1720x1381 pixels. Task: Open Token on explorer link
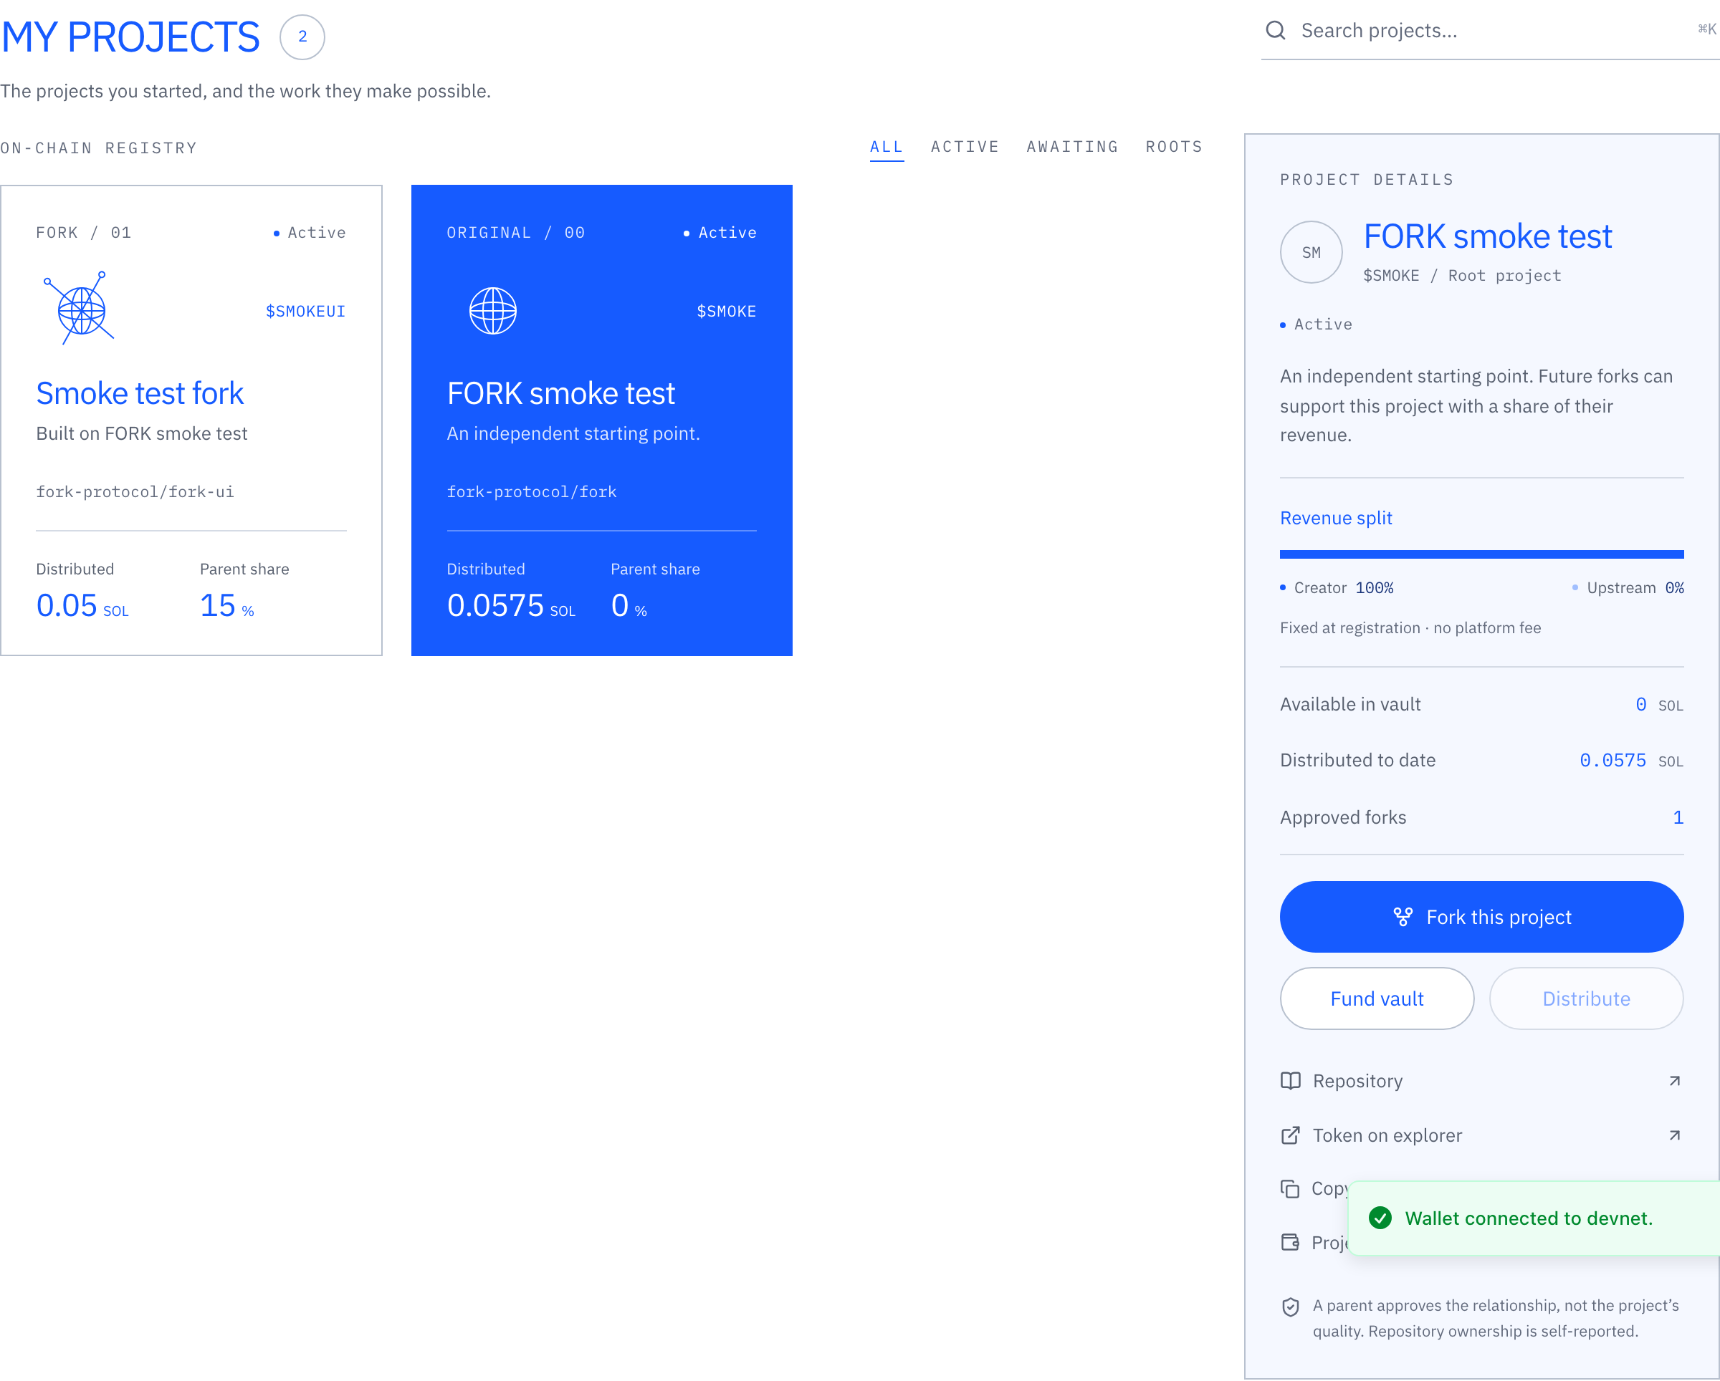(1481, 1135)
